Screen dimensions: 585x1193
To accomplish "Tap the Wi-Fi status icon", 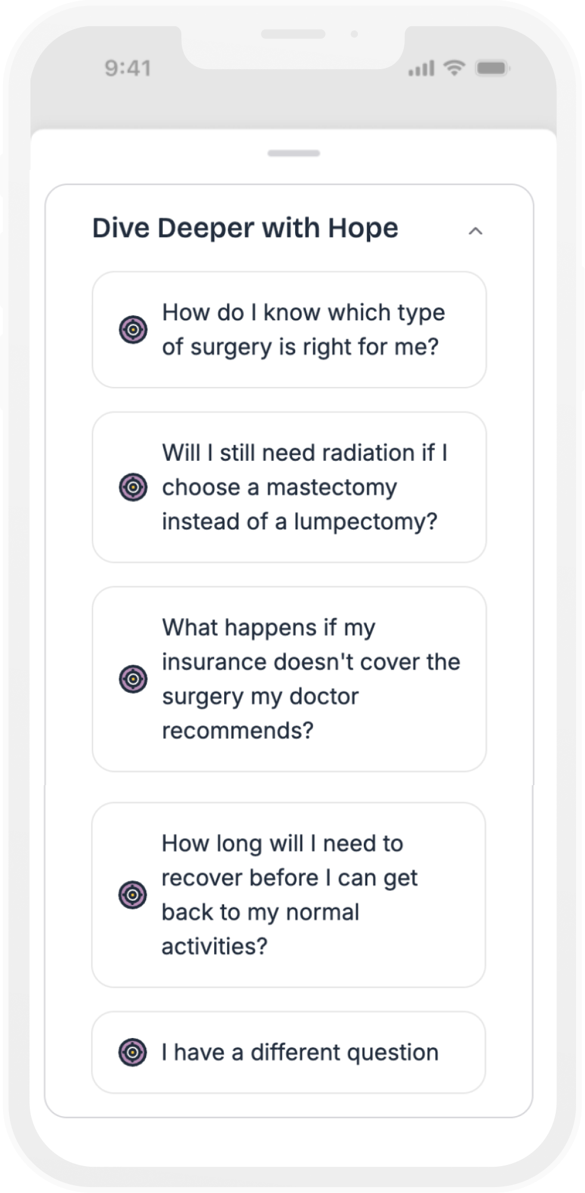I will pyautogui.click(x=454, y=68).
